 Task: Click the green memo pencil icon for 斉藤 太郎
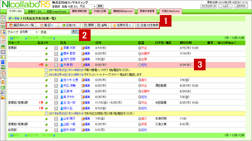[46, 48]
